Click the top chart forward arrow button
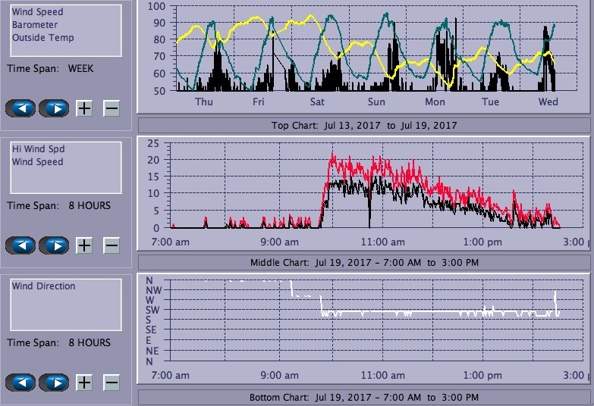594x406 pixels. (x=54, y=108)
